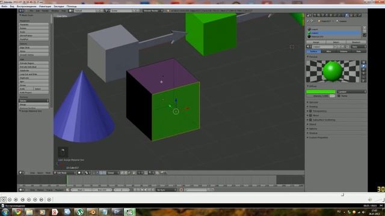The image size is (385, 216).
Task: Enable the Subsurface Scattering checkbox
Action: tap(310, 120)
